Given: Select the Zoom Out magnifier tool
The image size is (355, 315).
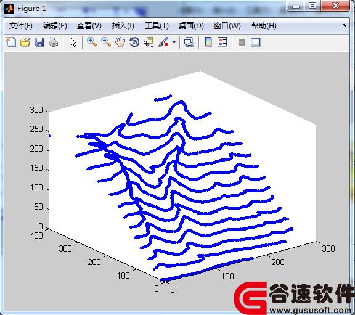Looking at the screenshot, I should 106,42.
